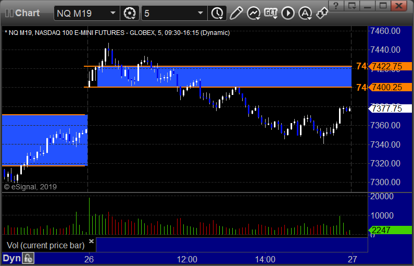Open the studies chart-line icon
The width and height of the screenshot is (414, 266).
pyautogui.click(x=254, y=13)
